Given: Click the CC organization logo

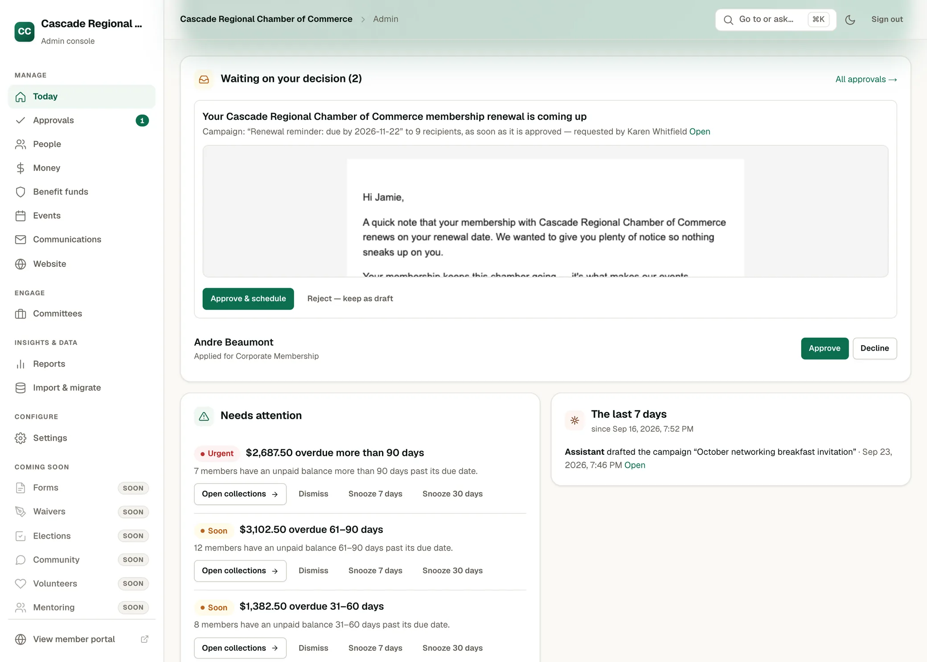Looking at the screenshot, I should point(25,31).
